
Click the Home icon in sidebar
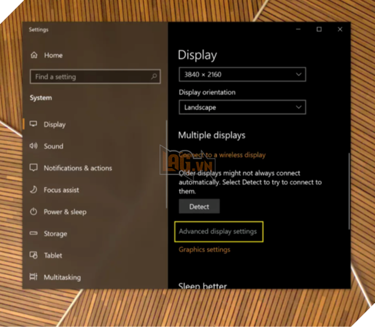point(34,55)
